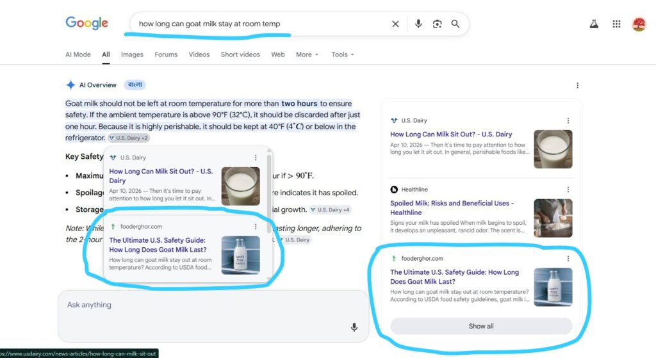Open options menu for U.S. Dairy sidebar card

[x=568, y=120]
